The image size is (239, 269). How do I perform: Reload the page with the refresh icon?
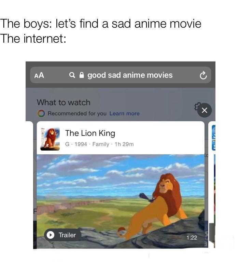[x=203, y=75]
